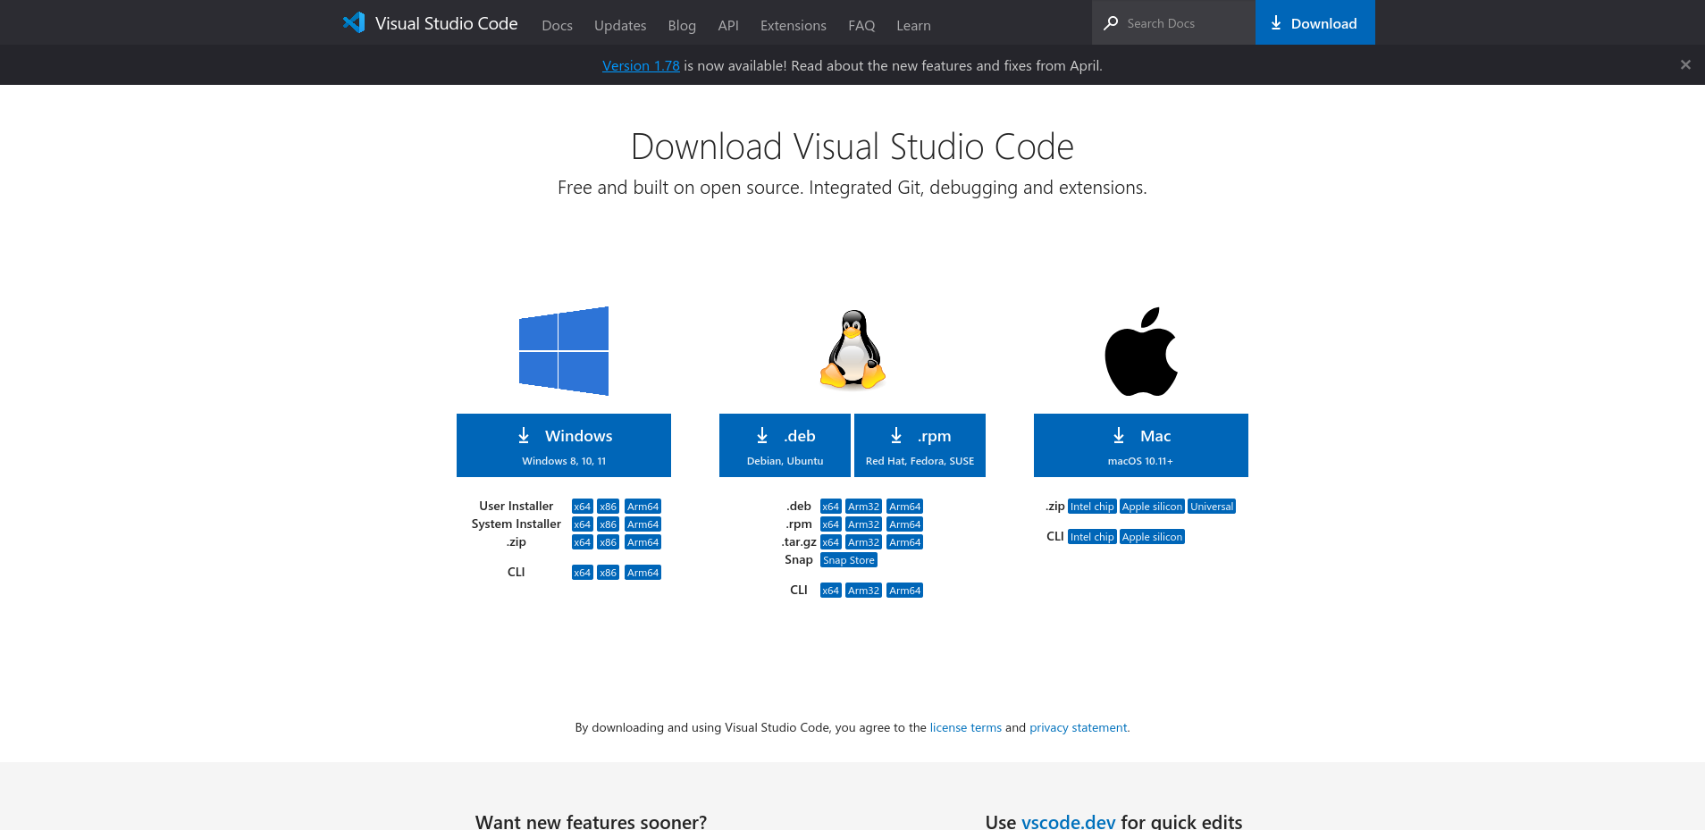This screenshot has height=830, width=1705.
Task: Select Apple silicon CLI download
Action: pos(1152,537)
